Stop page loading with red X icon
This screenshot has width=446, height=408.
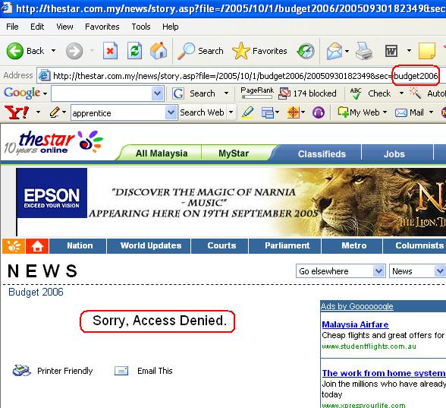[x=110, y=51]
